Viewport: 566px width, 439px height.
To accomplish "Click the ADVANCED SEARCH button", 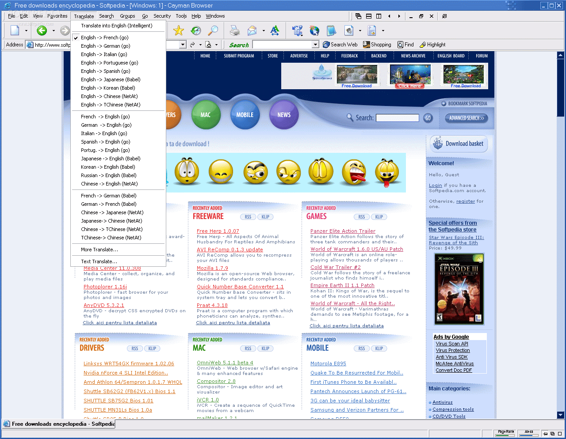I will 467,118.
